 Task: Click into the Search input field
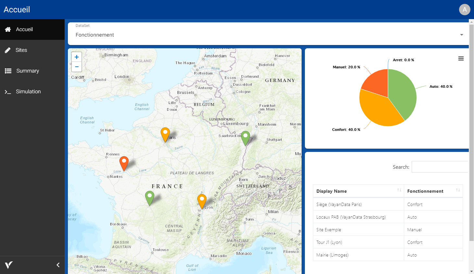[439, 167]
